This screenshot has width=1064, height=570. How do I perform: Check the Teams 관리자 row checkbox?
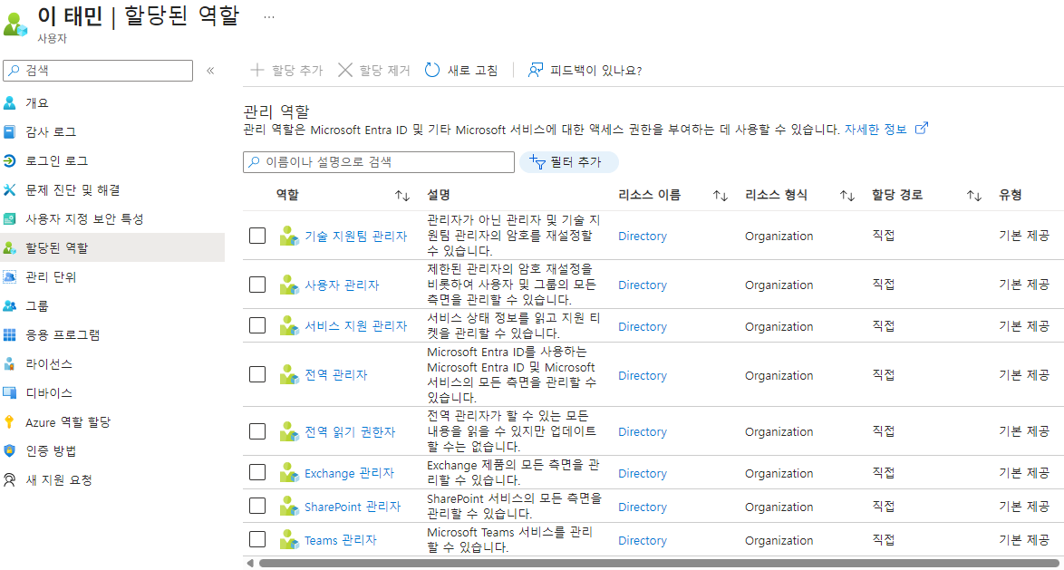click(x=257, y=539)
